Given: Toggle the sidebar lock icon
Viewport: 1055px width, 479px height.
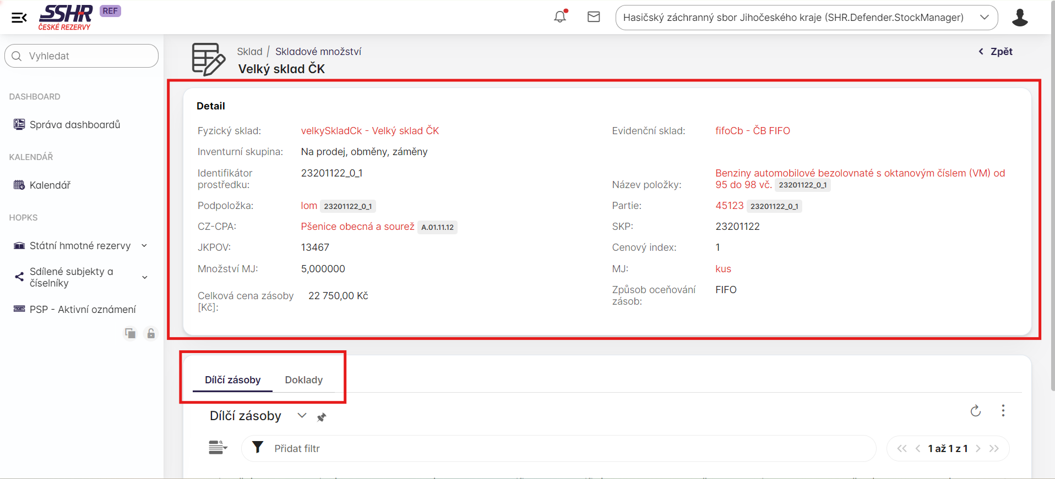Looking at the screenshot, I should 151,333.
